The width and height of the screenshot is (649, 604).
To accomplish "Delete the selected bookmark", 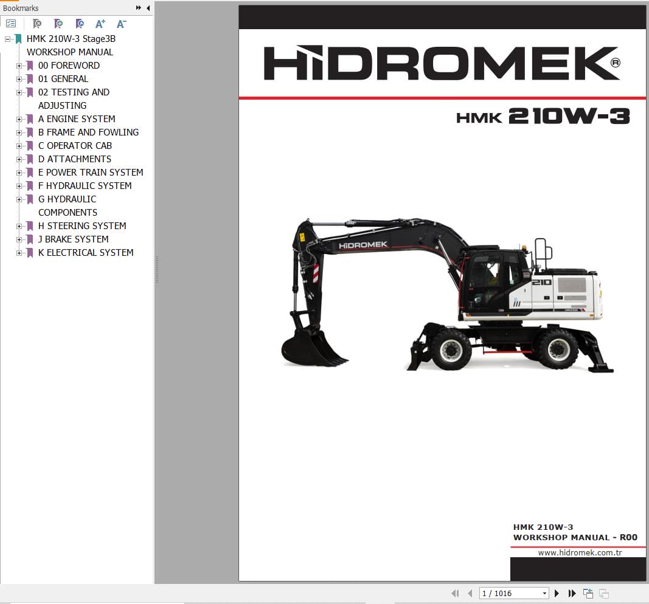I will coord(36,23).
